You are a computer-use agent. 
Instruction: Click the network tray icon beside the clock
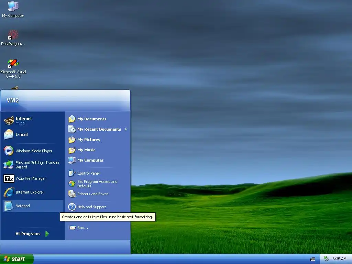point(327,259)
